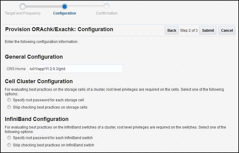Select specify root password for storage cell
This screenshot has width=239, height=153.
click(x=9, y=100)
